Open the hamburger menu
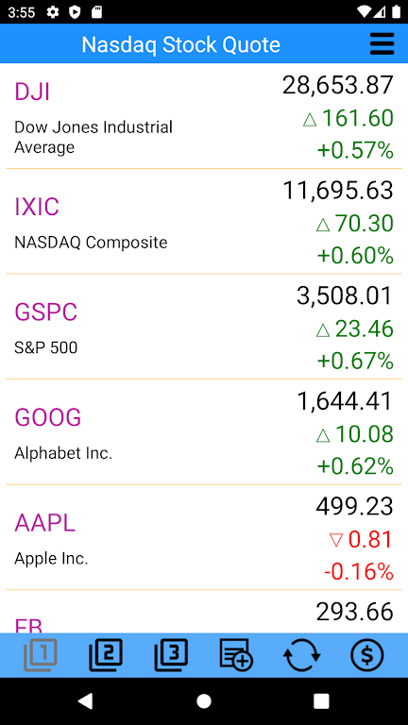Viewport: 408px width, 725px height. [x=382, y=44]
